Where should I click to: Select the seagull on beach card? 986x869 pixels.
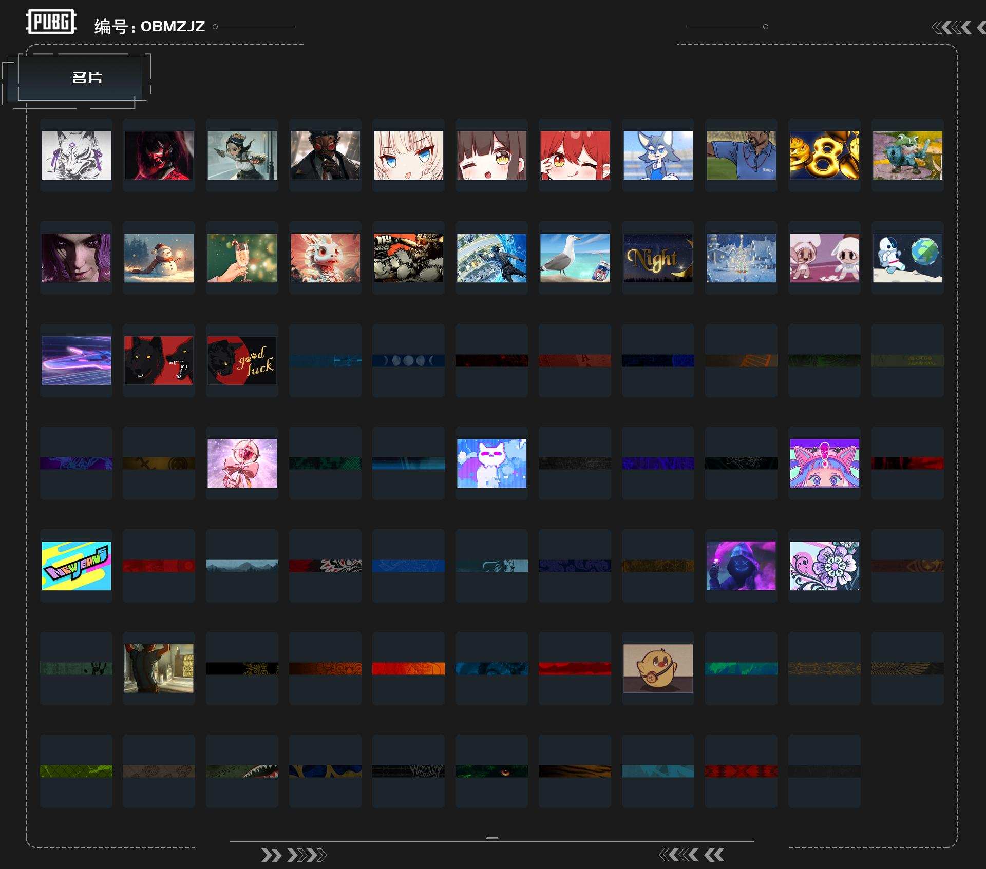(575, 258)
